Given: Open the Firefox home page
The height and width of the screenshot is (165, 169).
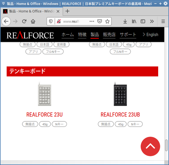Looking at the screenshot, I should [33, 21].
